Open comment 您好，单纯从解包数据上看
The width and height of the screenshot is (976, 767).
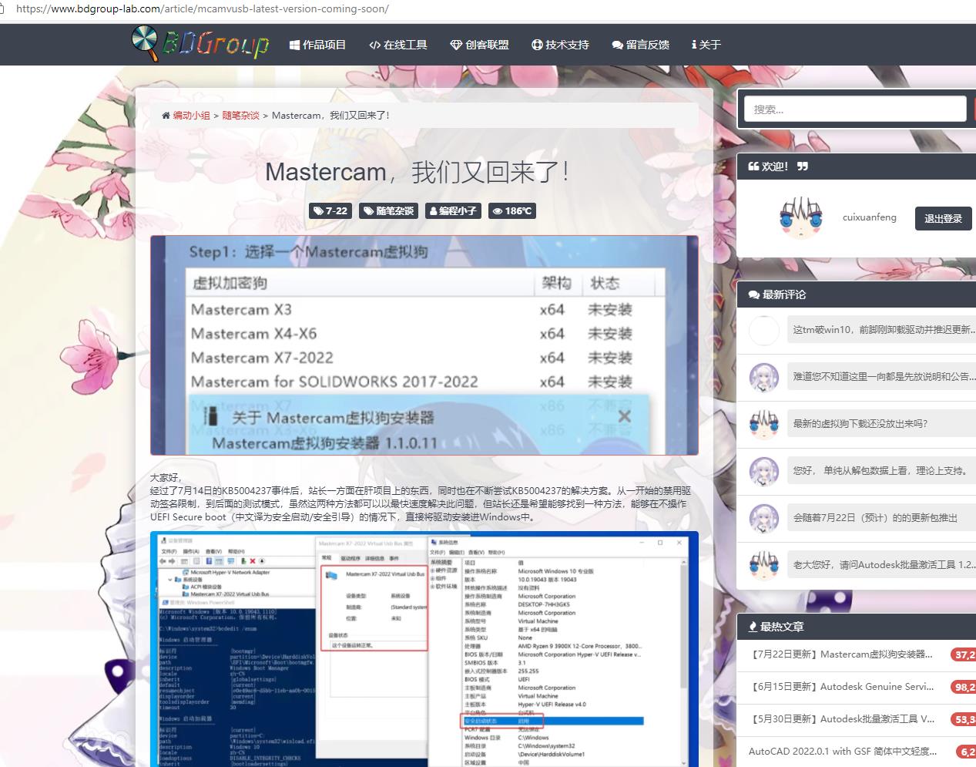881,471
